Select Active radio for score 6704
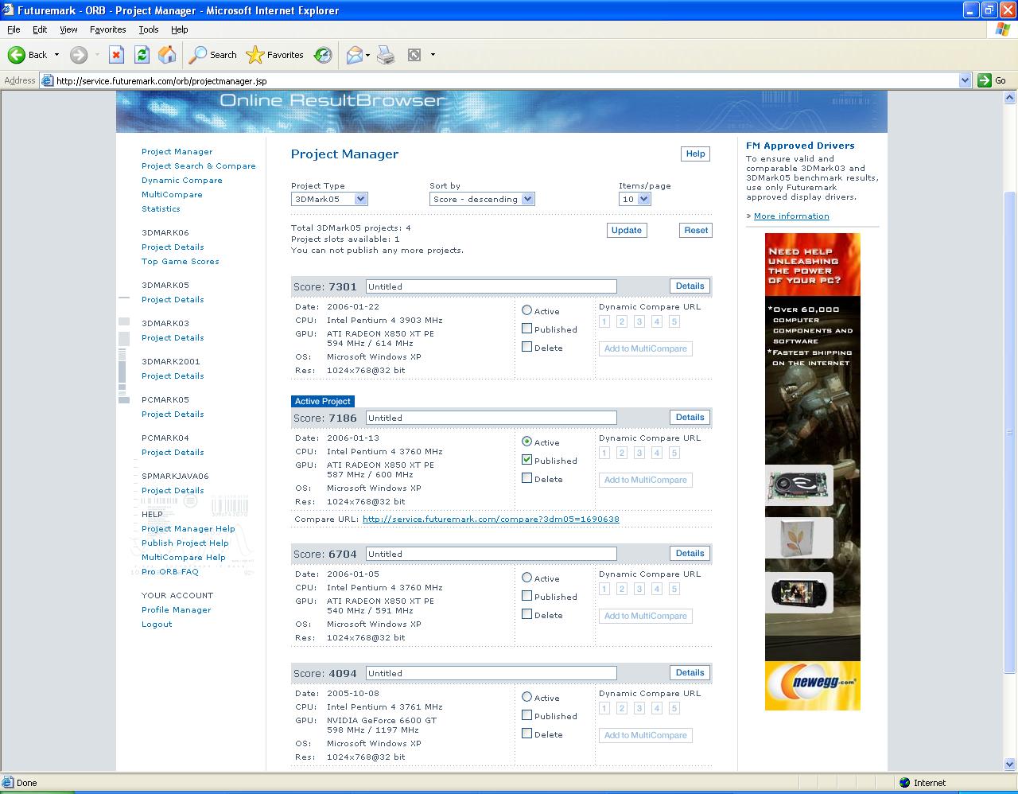1018x794 pixels. (x=526, y=578)
